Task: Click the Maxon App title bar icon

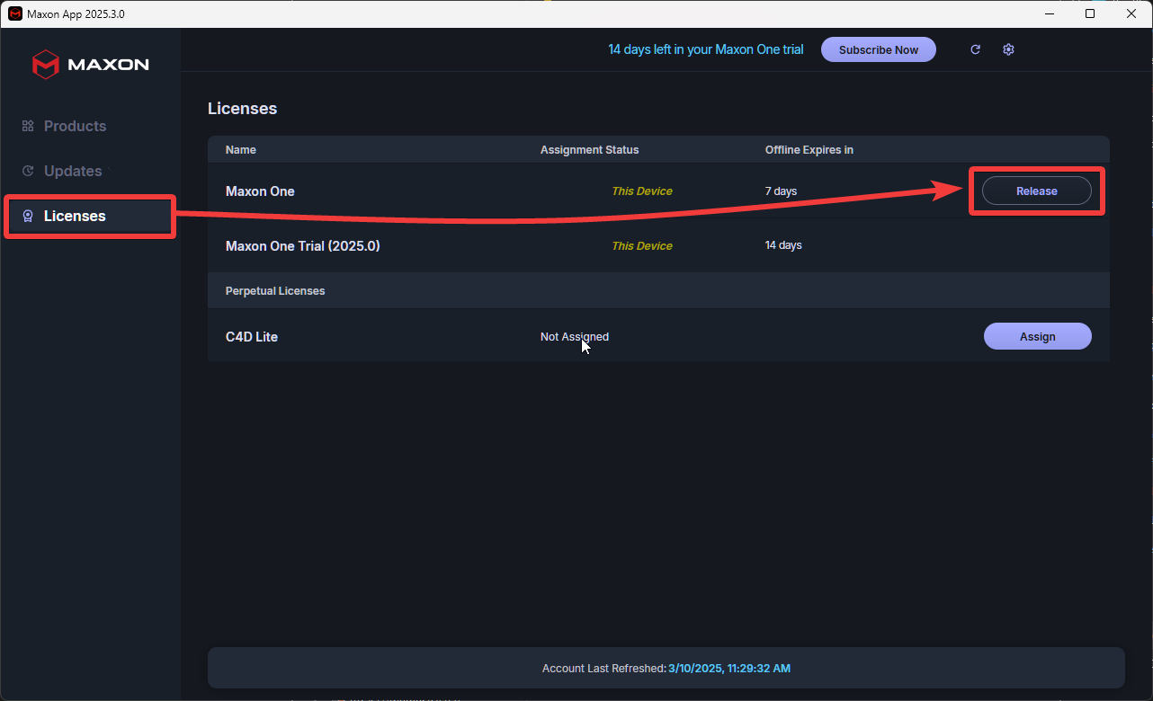Action: [14, 13]
